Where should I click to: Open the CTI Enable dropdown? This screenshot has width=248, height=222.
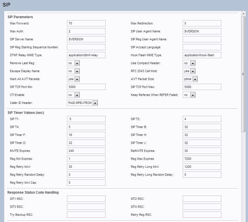click(73, 95)
